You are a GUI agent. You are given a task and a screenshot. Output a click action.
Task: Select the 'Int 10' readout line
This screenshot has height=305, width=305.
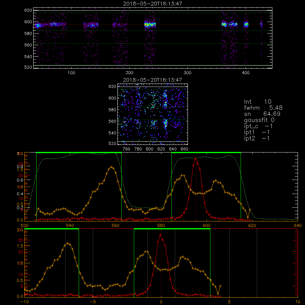pos(258,102)
